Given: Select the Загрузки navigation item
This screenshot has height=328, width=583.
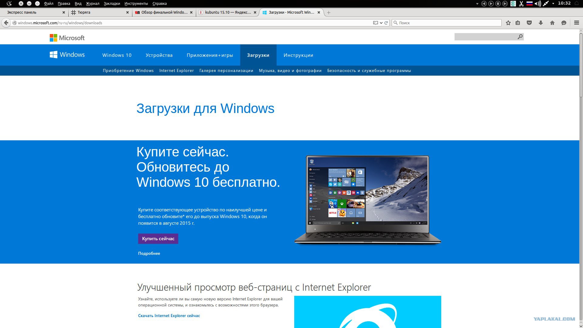Looking at the screenshot, I should (x=258, y=55).
